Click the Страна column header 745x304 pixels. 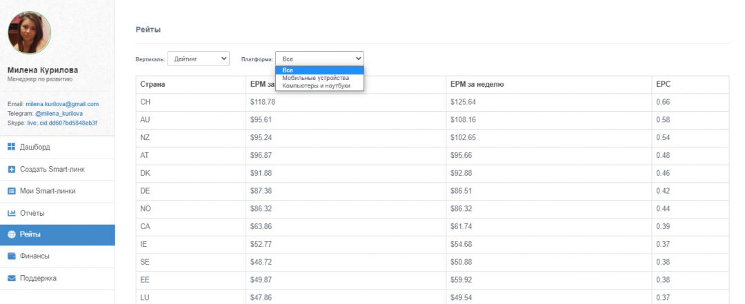pos(152,84)
